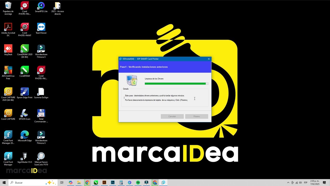Open the 2025 - Acceso directo folder
Image resolution: width=330 pixels, height=186 pixels.
tap(57, 8)
